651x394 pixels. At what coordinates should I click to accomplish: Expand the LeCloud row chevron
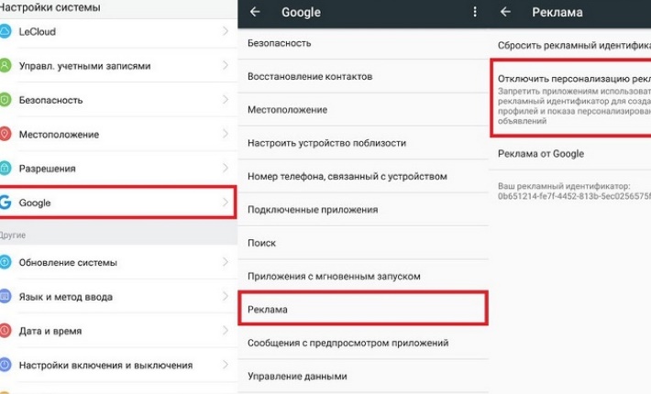point(226,31)
